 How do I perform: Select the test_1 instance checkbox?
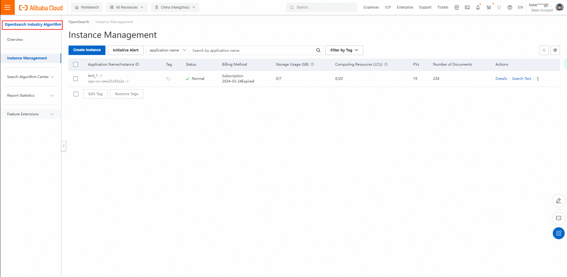[x=76, y=79]
